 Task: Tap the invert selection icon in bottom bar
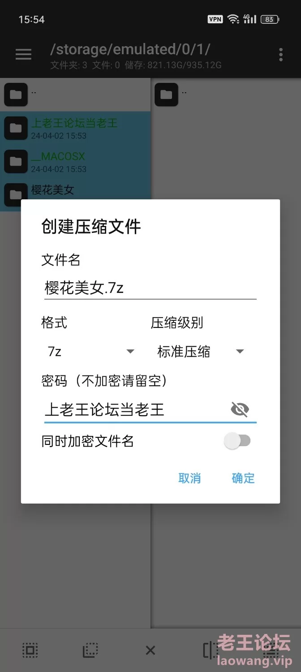click(90, 650)
